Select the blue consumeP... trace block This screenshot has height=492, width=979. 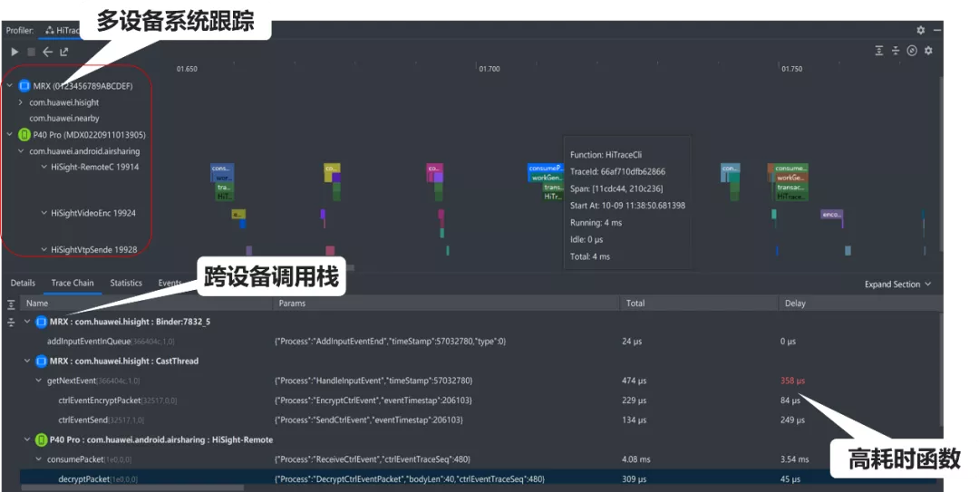pyautogui.click(x=546, y=168)
